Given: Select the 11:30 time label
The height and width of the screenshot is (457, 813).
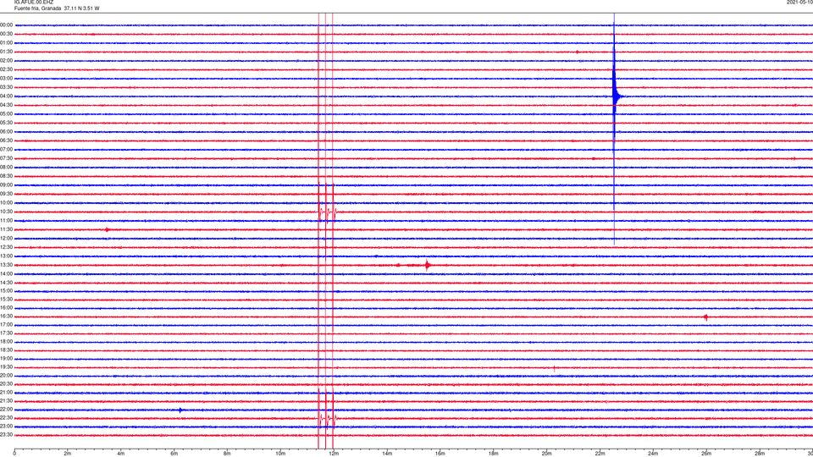Looking at the screenshot, I should [x=7, y=229].
